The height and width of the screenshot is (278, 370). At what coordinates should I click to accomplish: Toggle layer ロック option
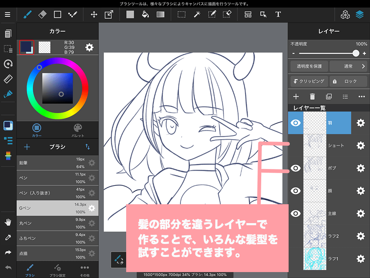348,81
